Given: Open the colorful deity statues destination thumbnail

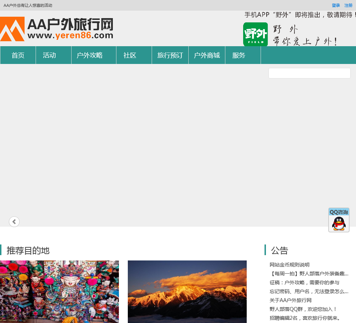Looking at the screenshot, I should tap(59, 292).
